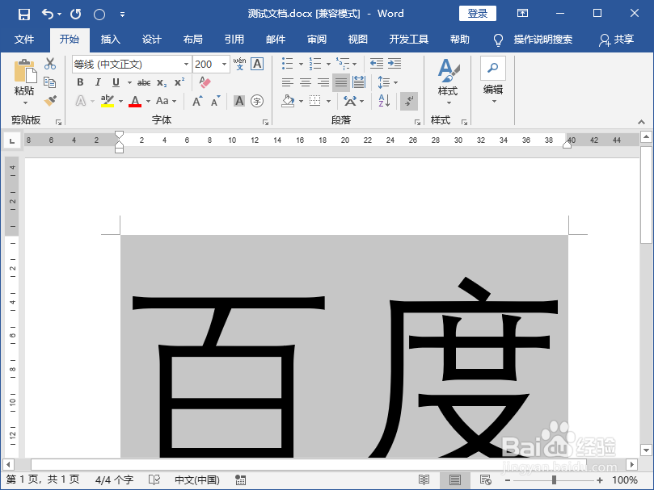The width and height of the screenshot is (654, 490).
Task: Open the phonetic guide (wén) tool
Action: click(239, 64)
